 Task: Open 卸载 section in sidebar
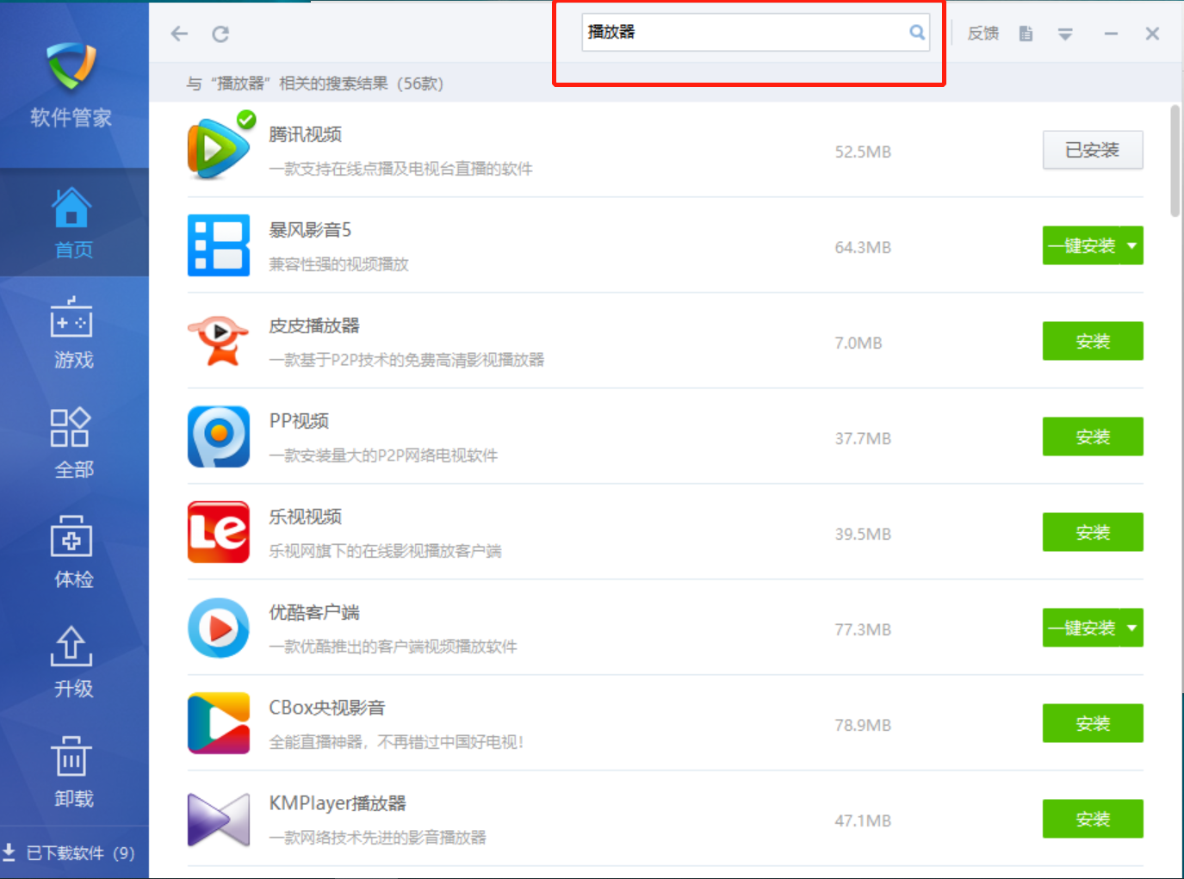coord(72,771)
